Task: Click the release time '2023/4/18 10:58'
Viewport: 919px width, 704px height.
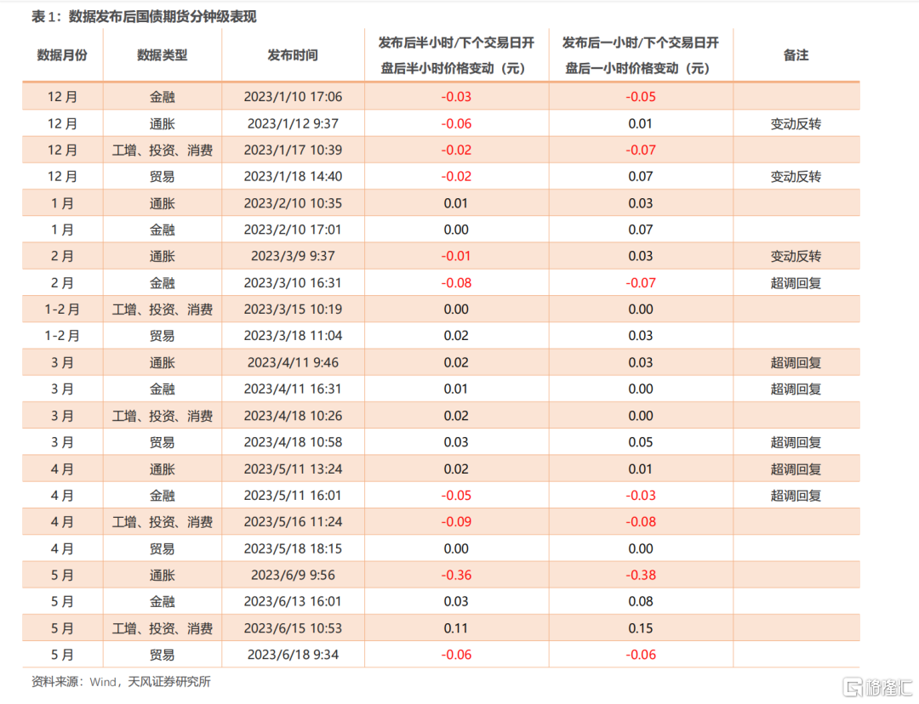Action: coord(293,442)
